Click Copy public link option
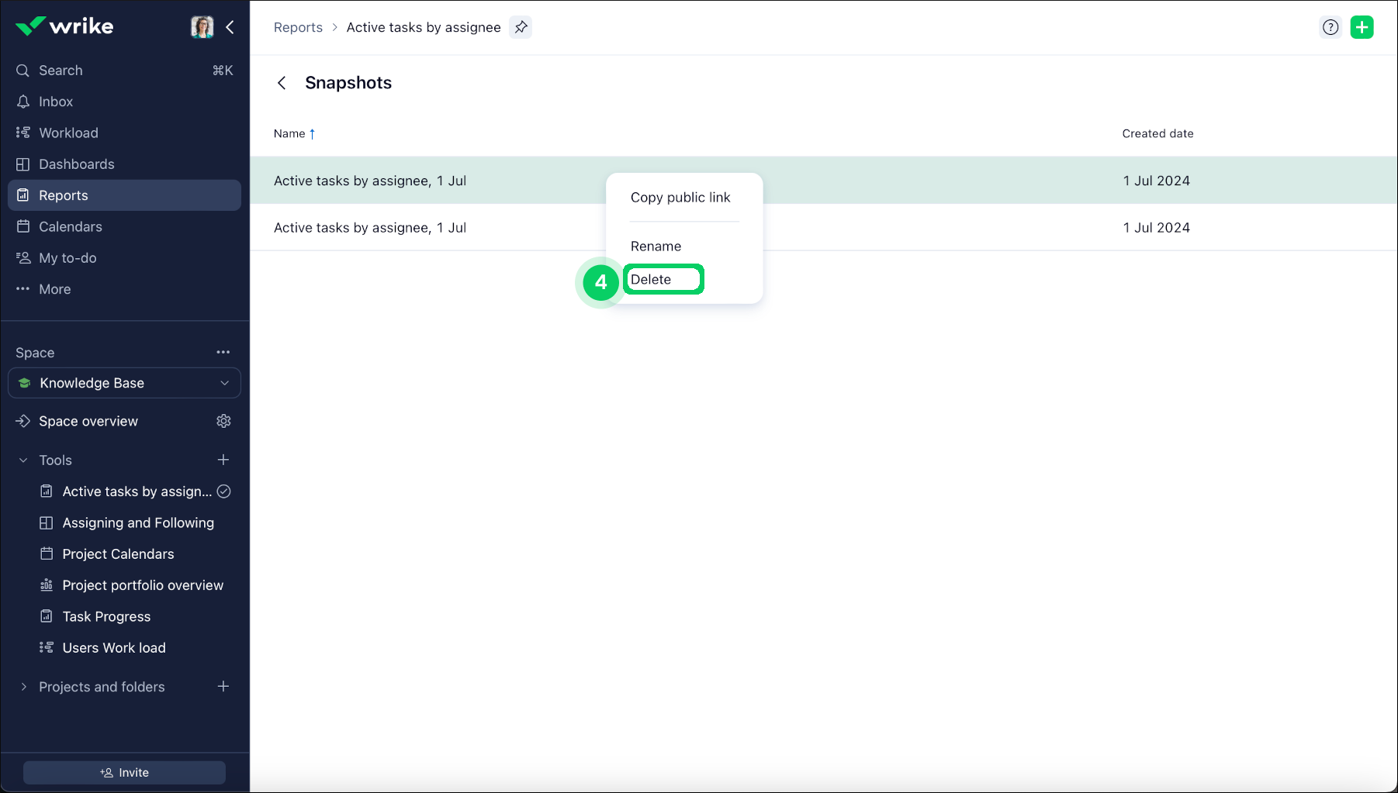The image size is (1398, 793). tap(680, 198)
